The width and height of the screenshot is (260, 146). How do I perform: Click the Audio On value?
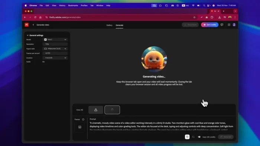(43, 62)
